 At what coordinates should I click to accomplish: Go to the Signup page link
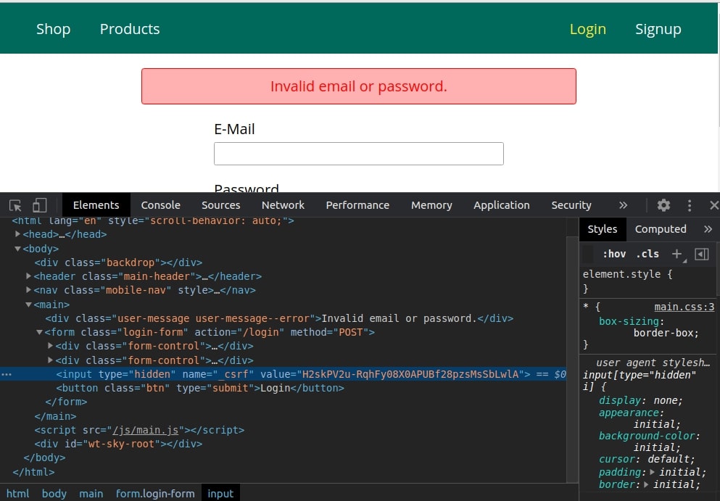pos(658,29)
